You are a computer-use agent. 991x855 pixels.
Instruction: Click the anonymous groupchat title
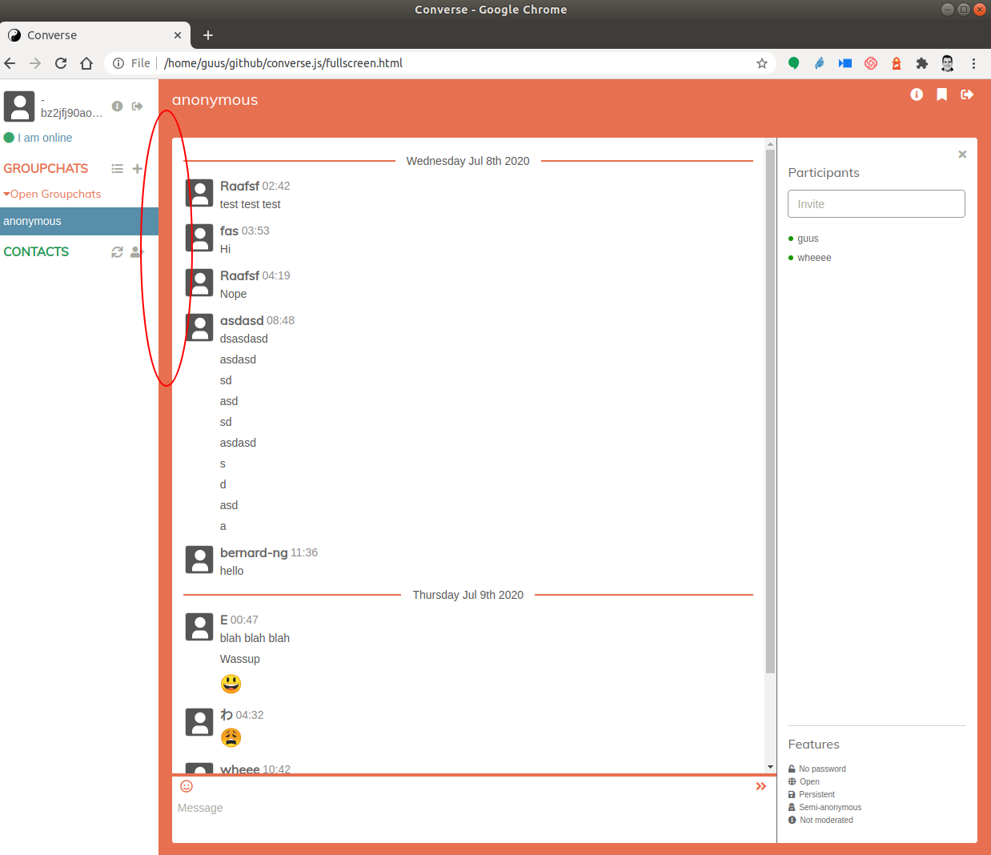point(215,100)
